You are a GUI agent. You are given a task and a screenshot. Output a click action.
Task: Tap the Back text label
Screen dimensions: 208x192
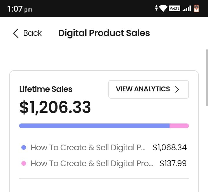point(32,33)
